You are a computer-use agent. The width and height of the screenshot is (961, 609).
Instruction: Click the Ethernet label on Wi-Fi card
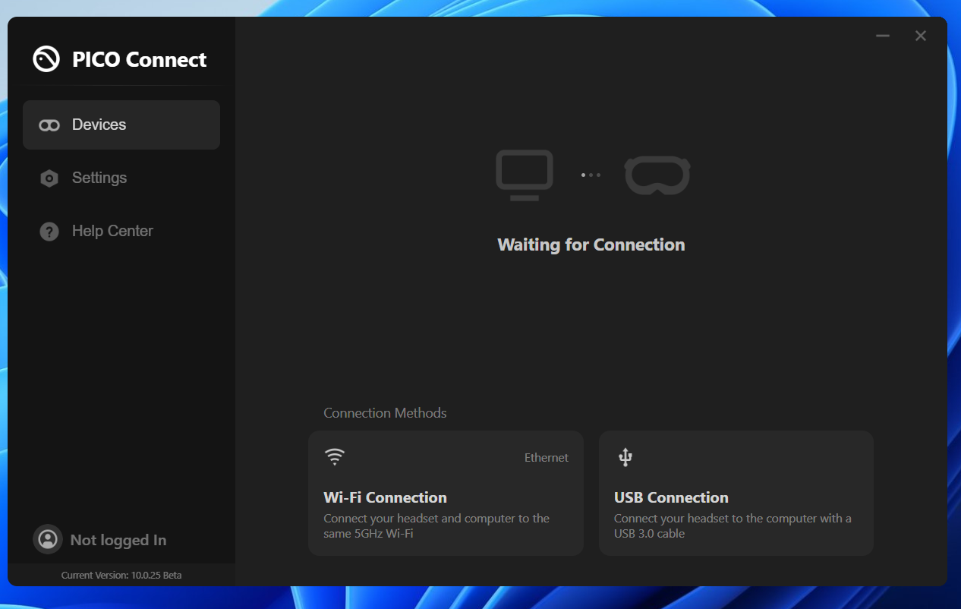coord(547,457)
